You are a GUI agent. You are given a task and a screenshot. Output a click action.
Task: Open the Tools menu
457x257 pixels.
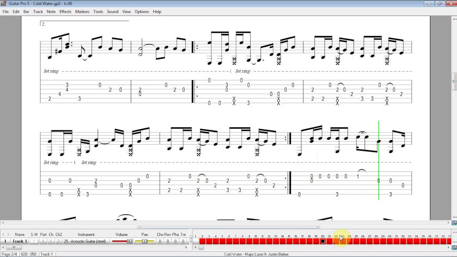pos(98,11)
